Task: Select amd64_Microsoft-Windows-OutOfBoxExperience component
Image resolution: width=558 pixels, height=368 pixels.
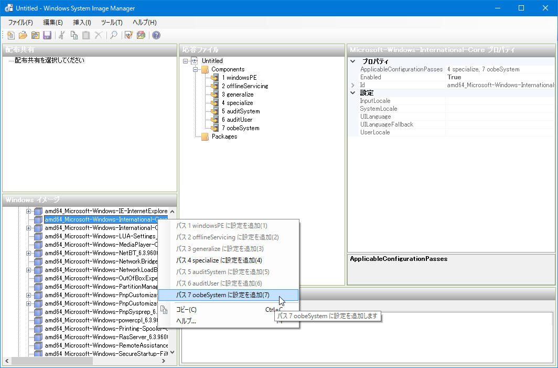Action: click(x=101, y=278)
